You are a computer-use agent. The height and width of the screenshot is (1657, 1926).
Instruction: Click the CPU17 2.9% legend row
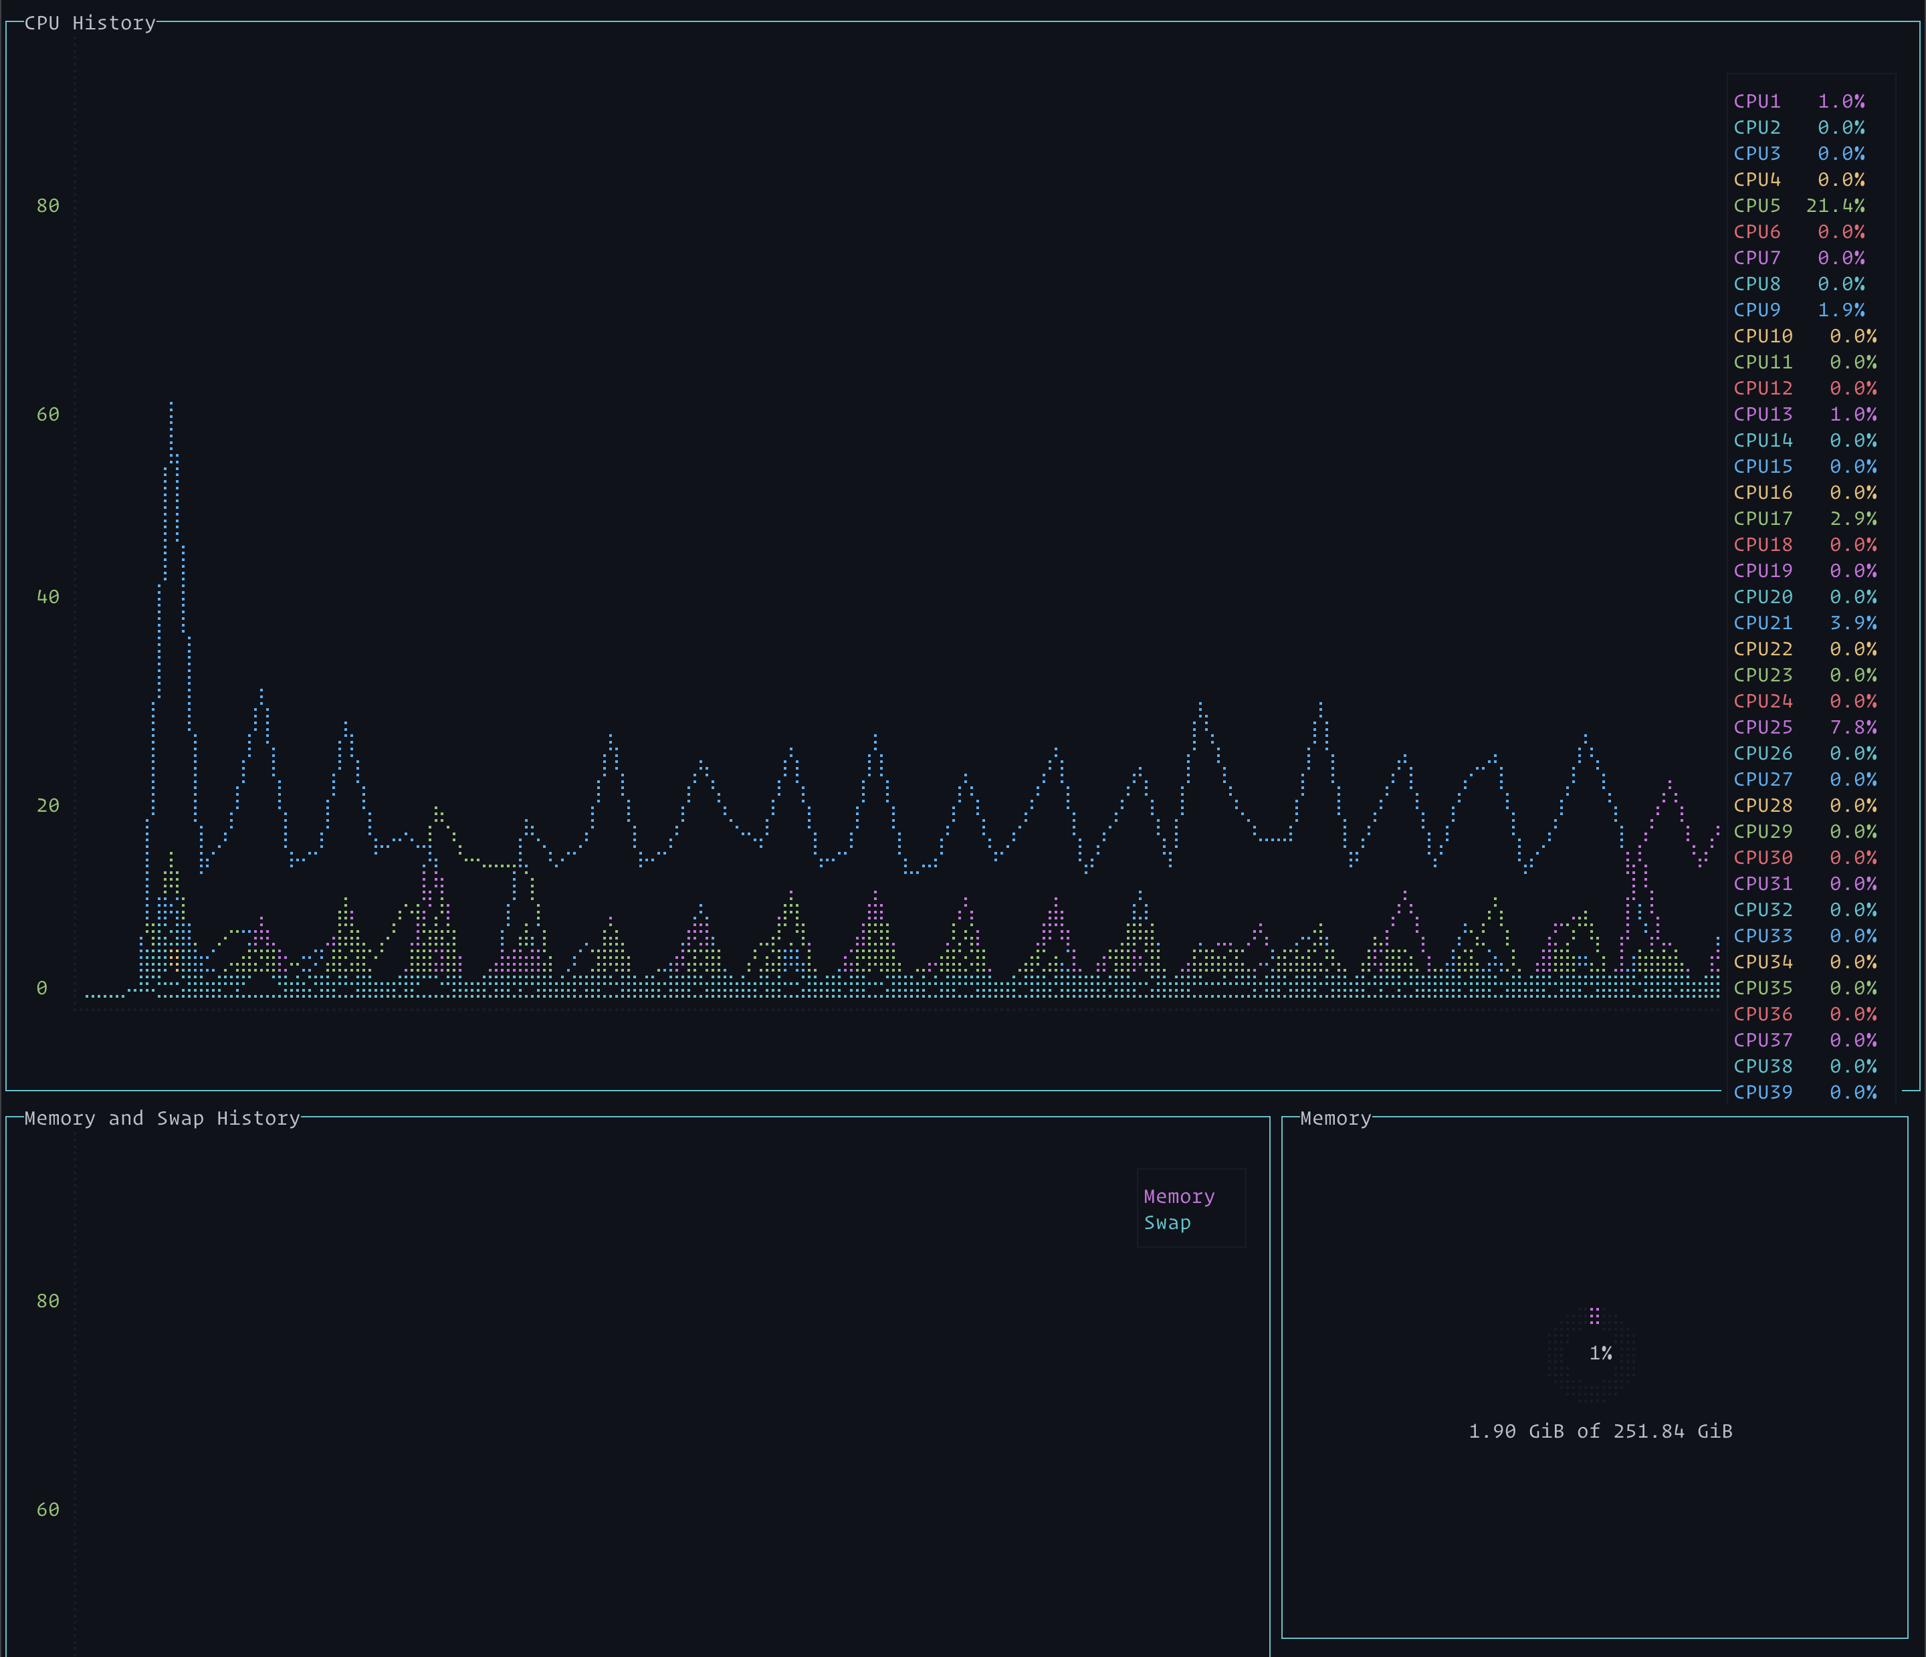[x=1804, y=519]
